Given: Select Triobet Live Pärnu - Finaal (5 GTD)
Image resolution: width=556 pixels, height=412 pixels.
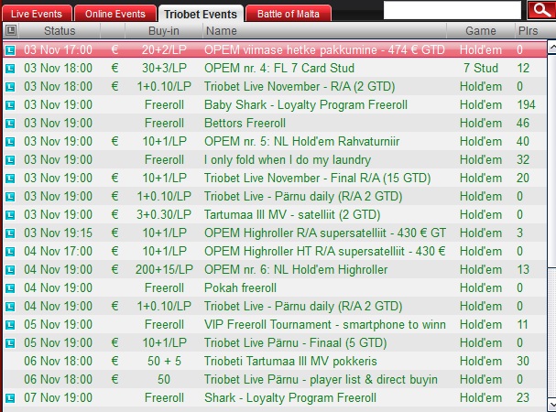Looking at the screenshot, I should click(295, 342).
